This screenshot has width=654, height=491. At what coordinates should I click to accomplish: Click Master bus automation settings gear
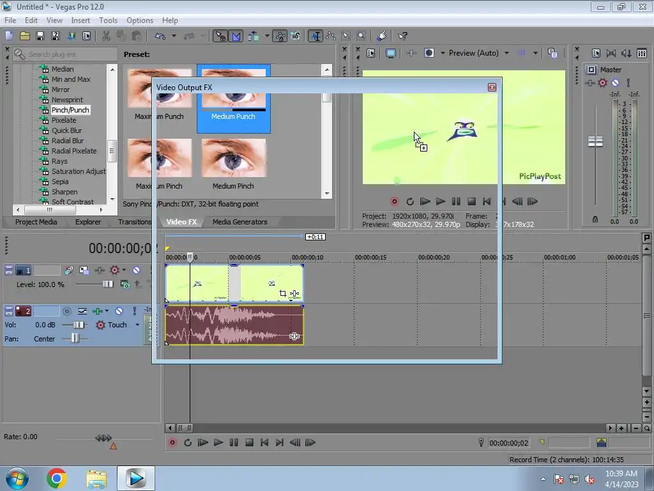pos(602,82)
